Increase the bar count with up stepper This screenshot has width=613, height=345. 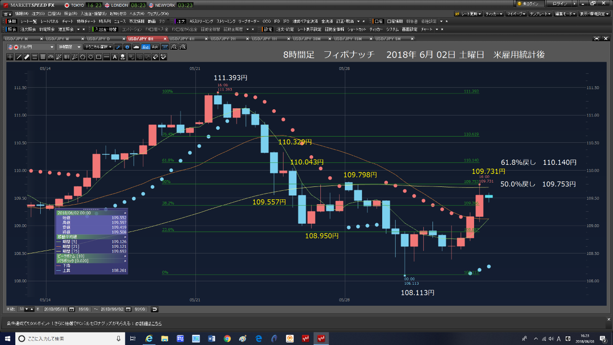click(32, 309)
